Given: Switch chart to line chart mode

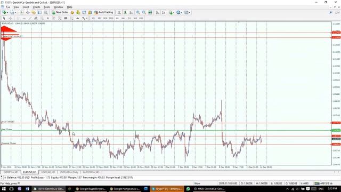Looking at the screenshot, I should (x=131, y=12).
